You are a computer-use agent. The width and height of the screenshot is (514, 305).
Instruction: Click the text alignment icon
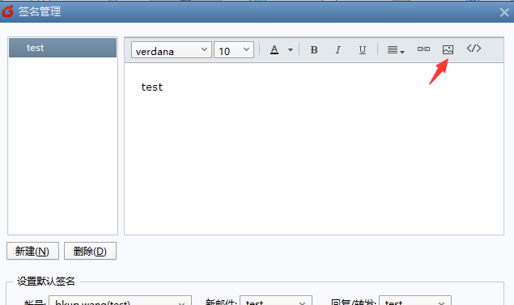click(396, 50)
